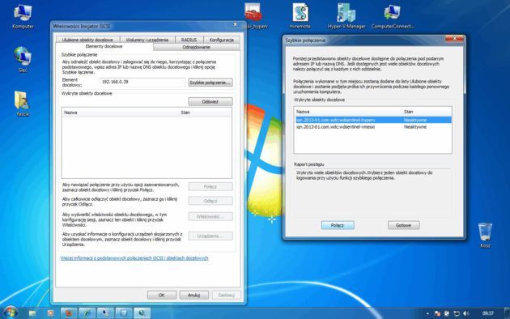Open the link about basic iSCSI connections
This screenshot has width=510, height=319.
click(134, 258)
